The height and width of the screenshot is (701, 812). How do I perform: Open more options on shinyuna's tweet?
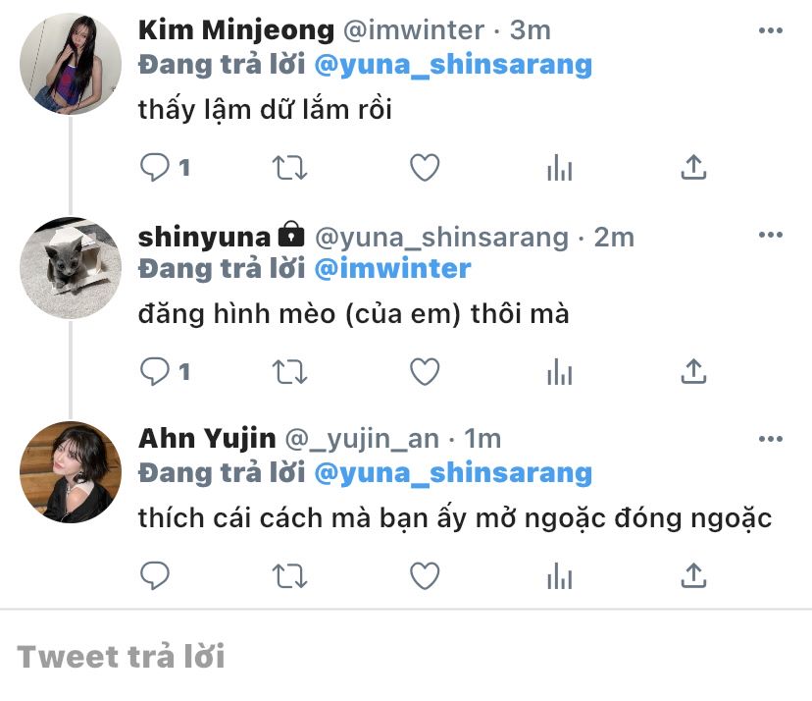click(x=771, y=235)
